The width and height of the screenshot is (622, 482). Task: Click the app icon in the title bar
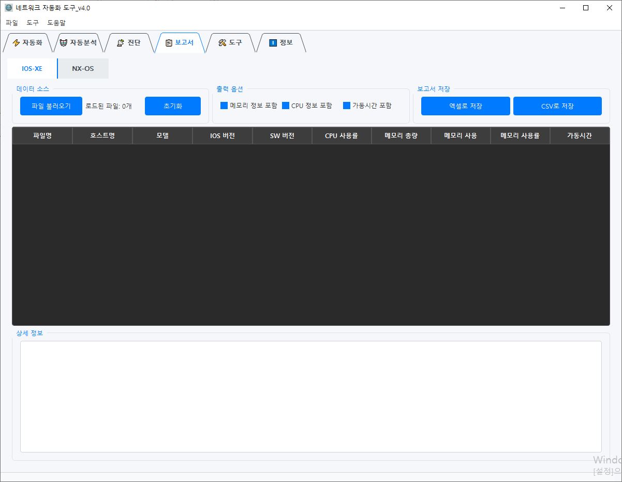tap(9, 8)
